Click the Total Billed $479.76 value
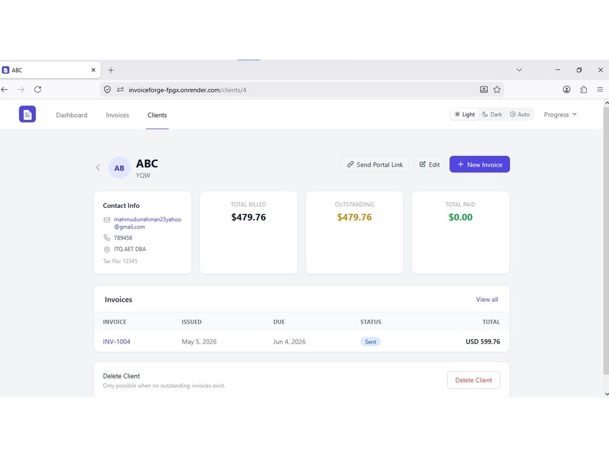 pyautogui.click(x=248, y=218)
